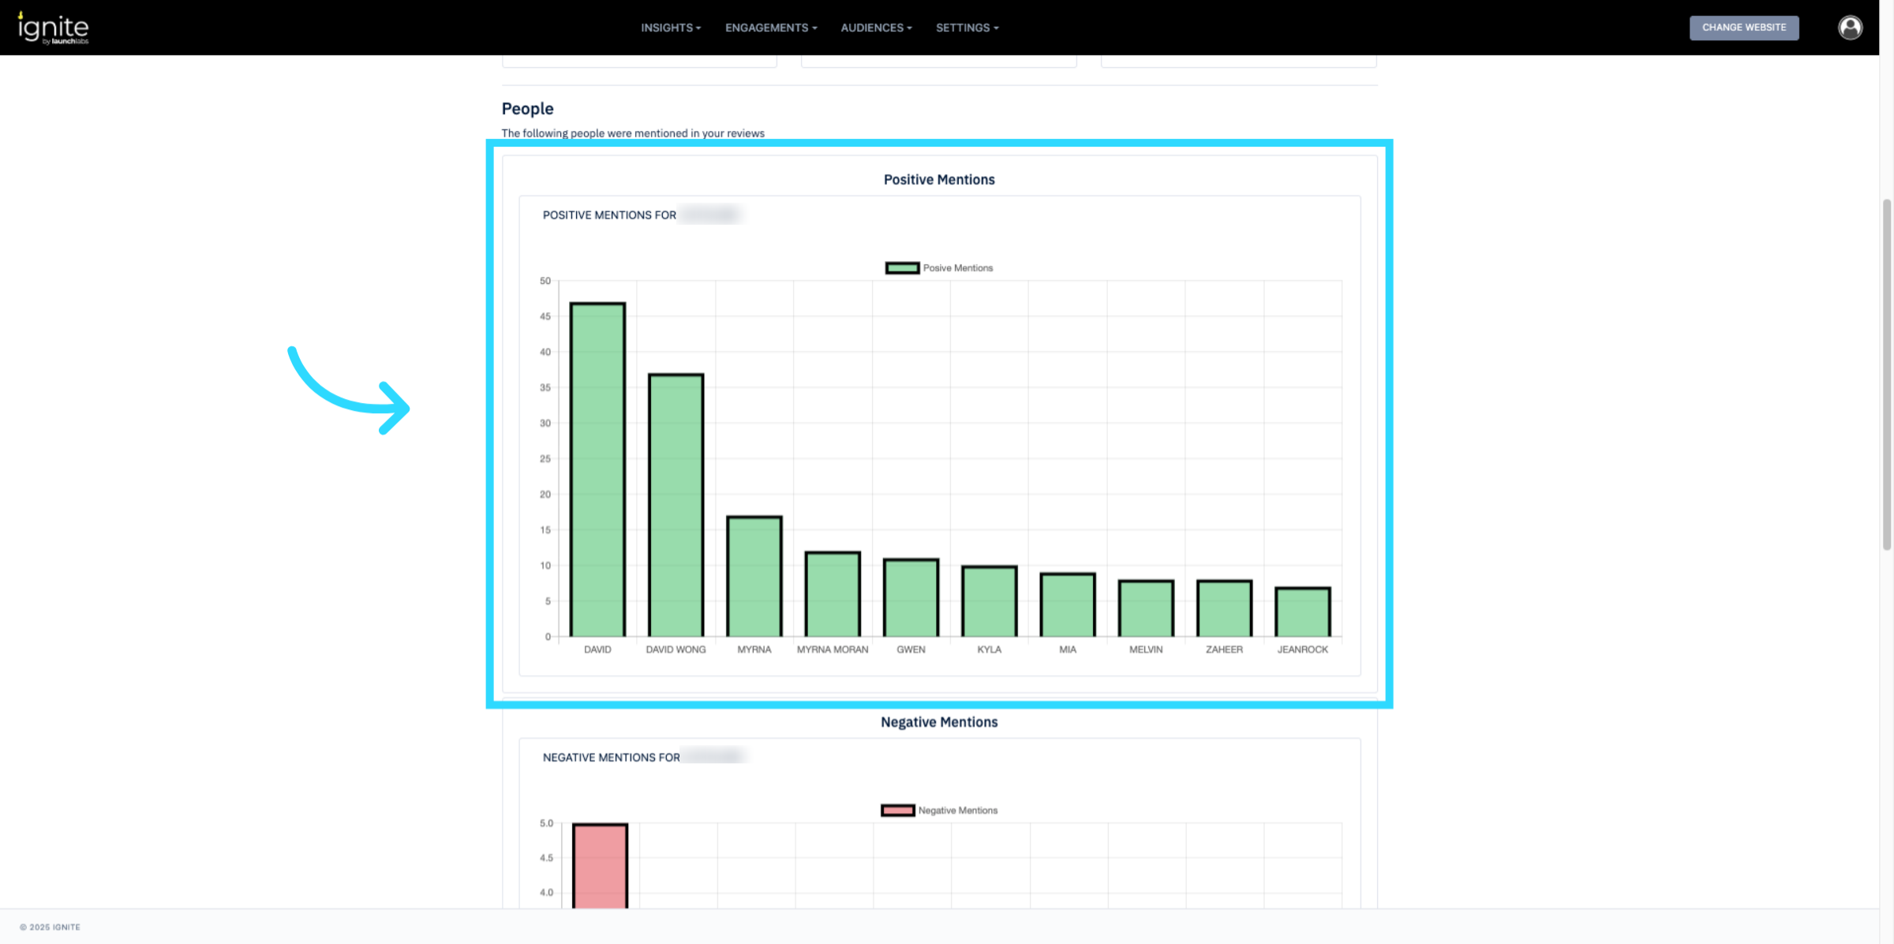This screenshot has height=944, width=1894.
Task: Expand the Engagements dropdown menu
Action: (770, 28)
